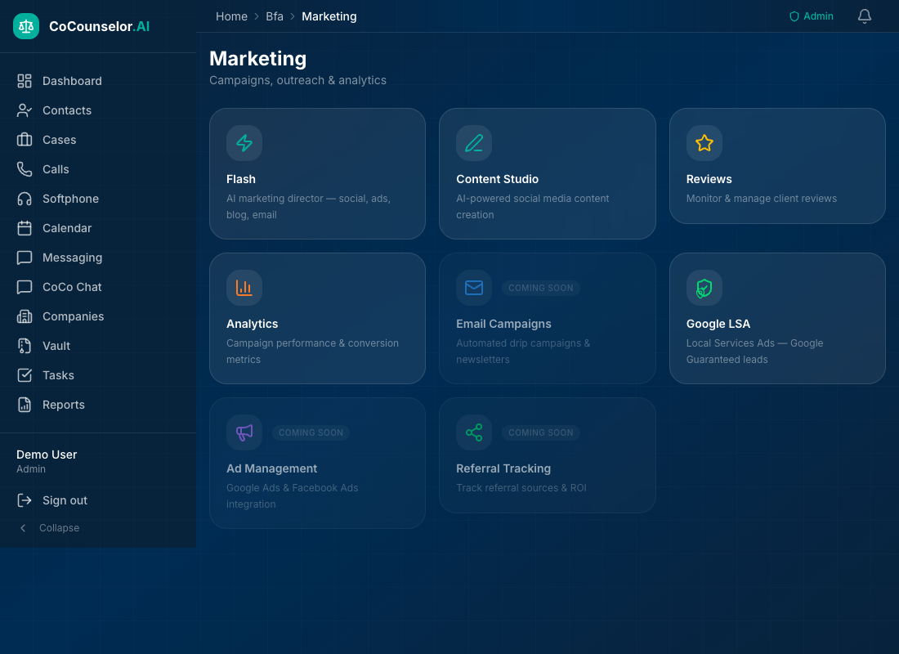Click the Admin shield icon

point(794,16)
